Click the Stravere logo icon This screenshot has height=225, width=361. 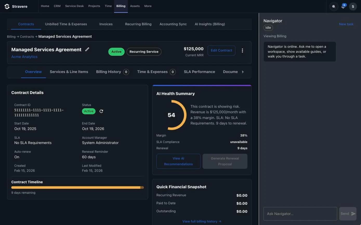tap(7, 6)
